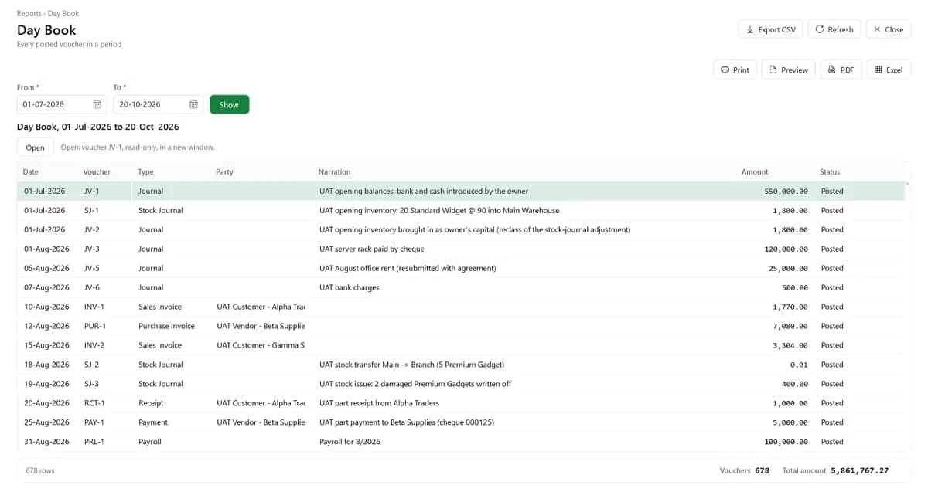Click the Reports breadcrumb link
This screenshot has width=928, height=485.
pyautogui.click(x=29, y=14)
